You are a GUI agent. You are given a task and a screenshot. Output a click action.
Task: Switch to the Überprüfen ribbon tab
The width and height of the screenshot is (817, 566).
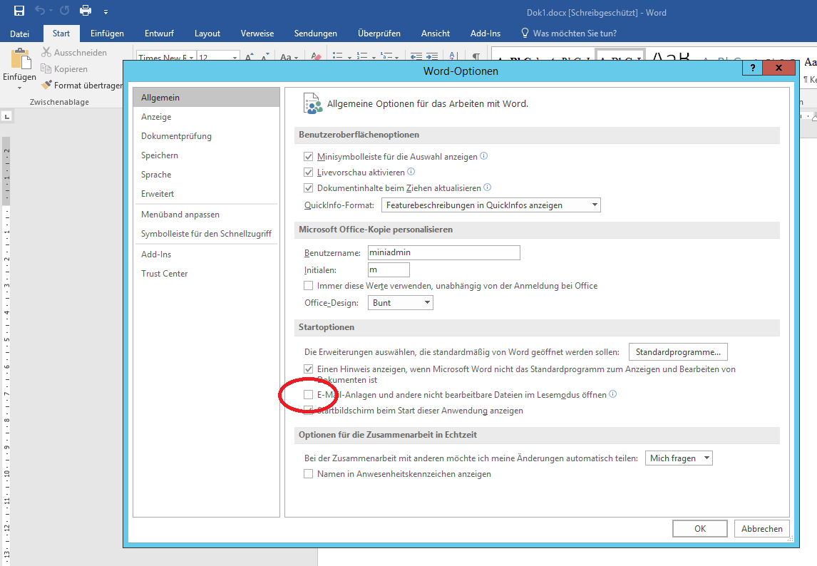click(379, 34)
